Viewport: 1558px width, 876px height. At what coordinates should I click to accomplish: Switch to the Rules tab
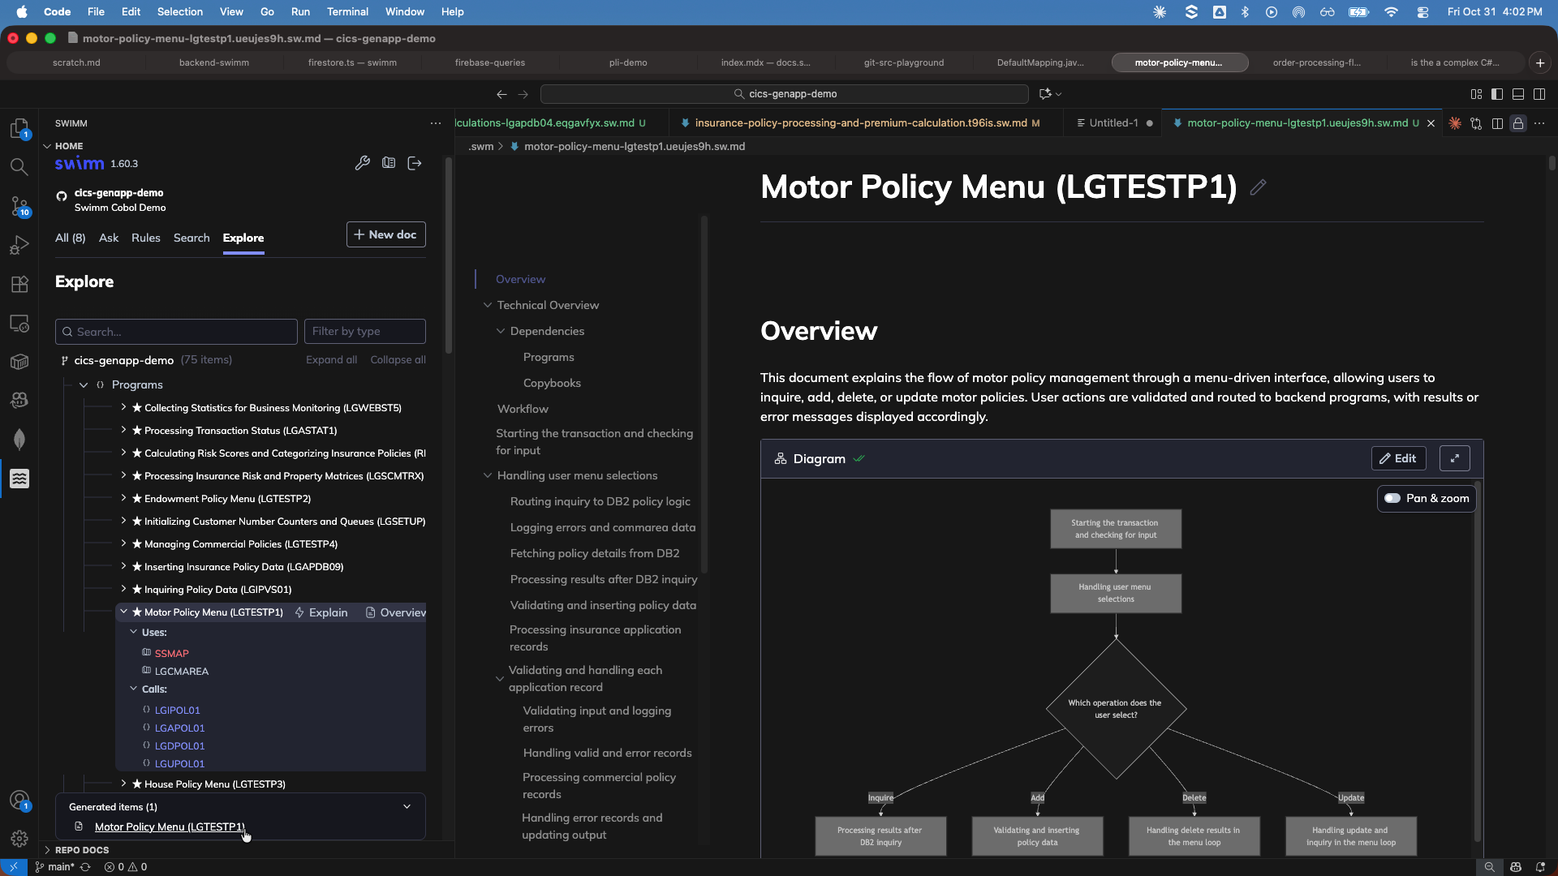tap(146, 238)
